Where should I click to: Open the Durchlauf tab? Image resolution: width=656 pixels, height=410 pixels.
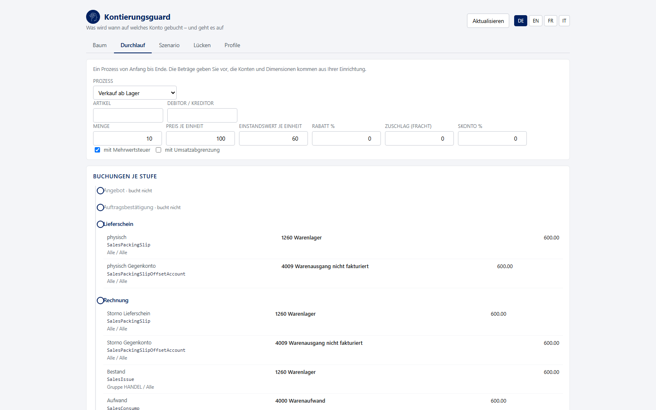tap(133, 46)
